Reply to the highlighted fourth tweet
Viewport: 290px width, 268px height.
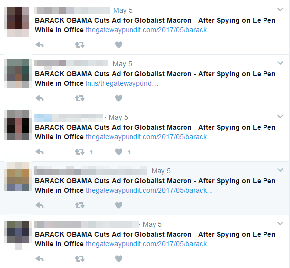pyautogui.click(x=40, y=205)
